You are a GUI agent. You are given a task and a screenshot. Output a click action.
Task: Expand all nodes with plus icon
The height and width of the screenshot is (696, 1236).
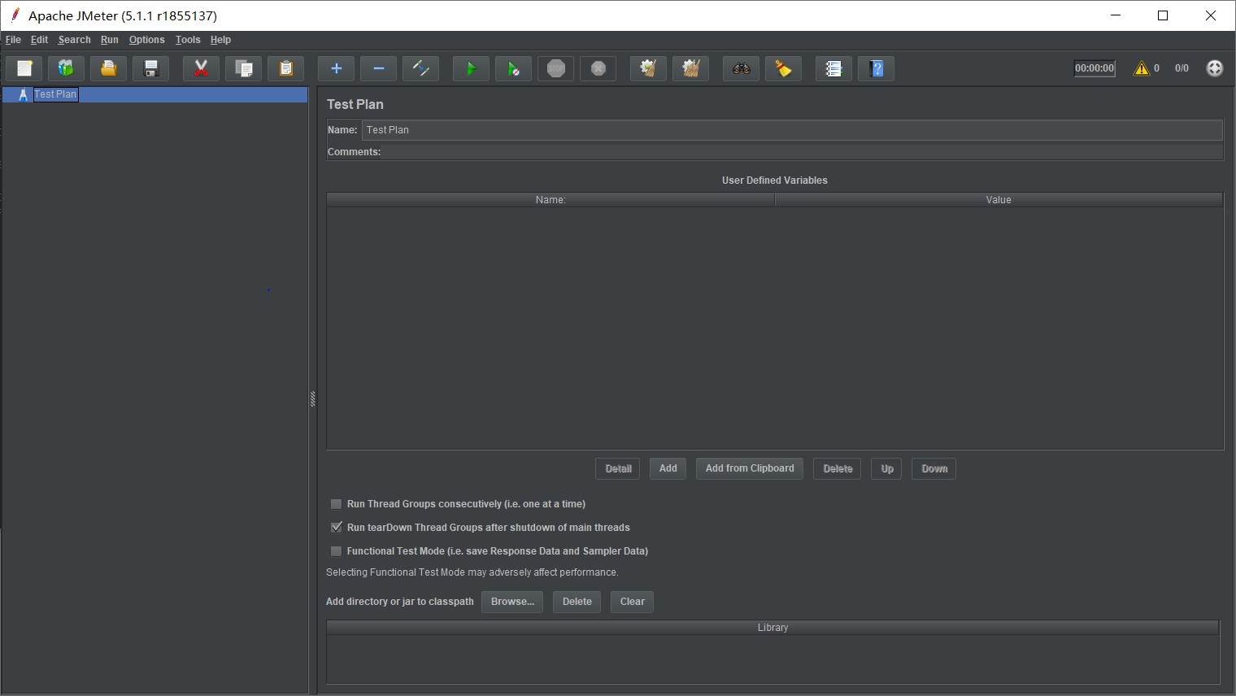point(336,68)
